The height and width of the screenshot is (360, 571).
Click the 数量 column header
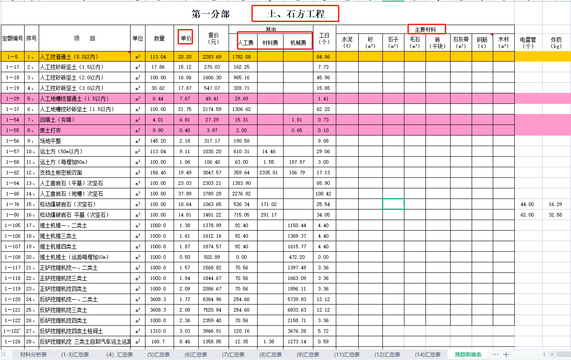160,38
